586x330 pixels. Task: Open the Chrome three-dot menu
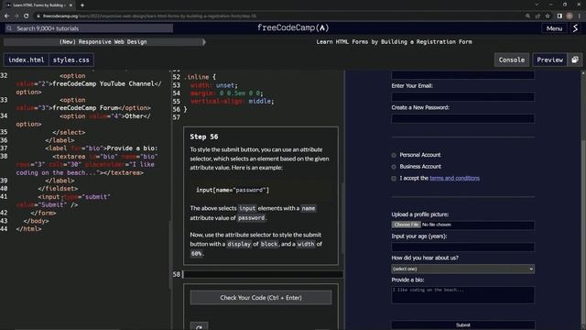click(580, 16)
